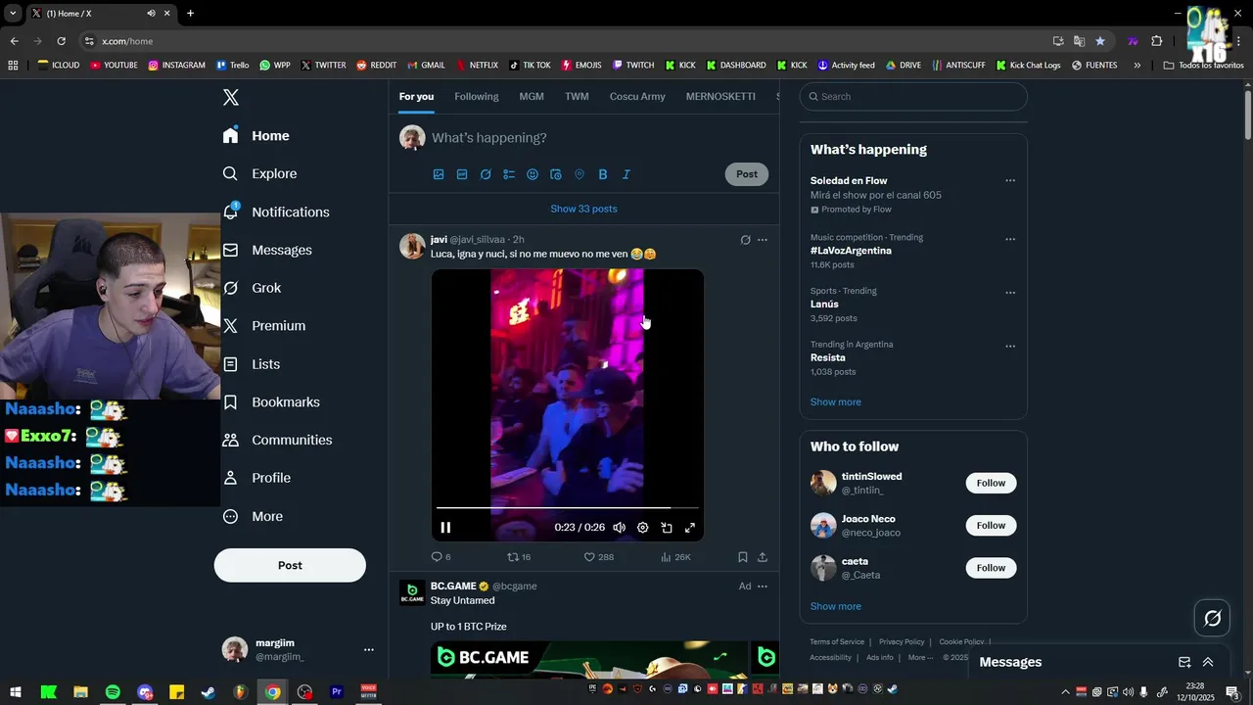Seek on the video progress bar
1253x705 pixels.
point(568,508)
